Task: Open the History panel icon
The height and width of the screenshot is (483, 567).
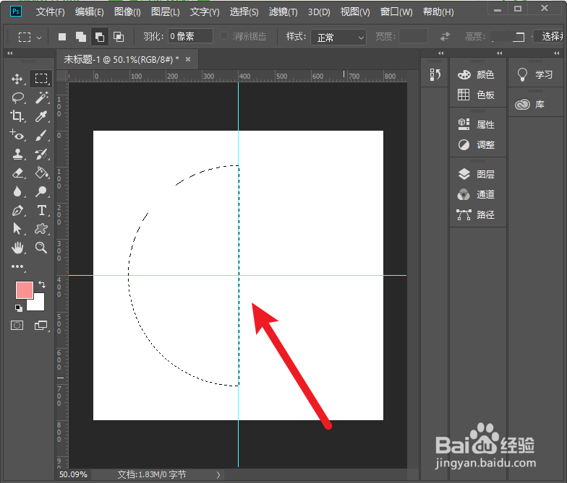Action: click(435, 75)
